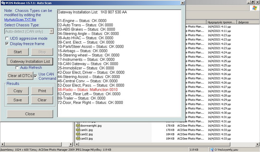Select the 44-Steering Assist status line

89,76
